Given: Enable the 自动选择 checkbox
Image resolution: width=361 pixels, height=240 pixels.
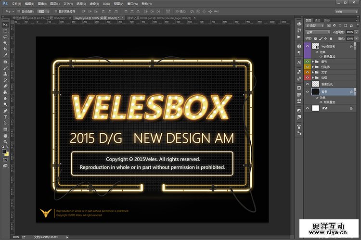Looking at the screenshot, I should pyautogui.click(x=18, y=11).
